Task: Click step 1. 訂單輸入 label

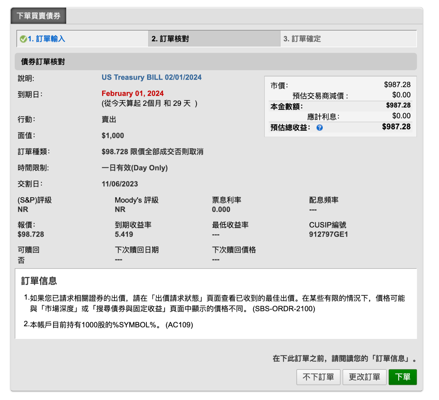Action: (x=46, y=39)
